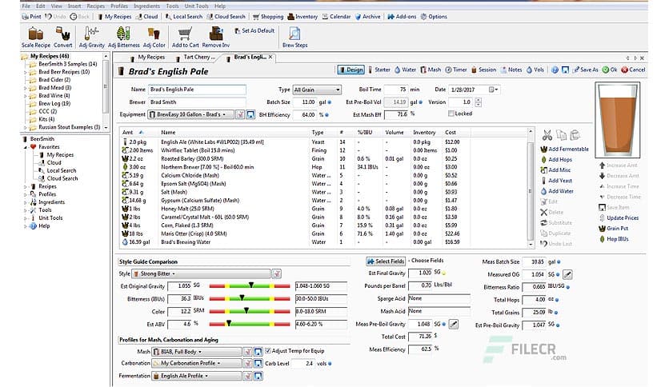Click Update Prices

tap(619, 217)
